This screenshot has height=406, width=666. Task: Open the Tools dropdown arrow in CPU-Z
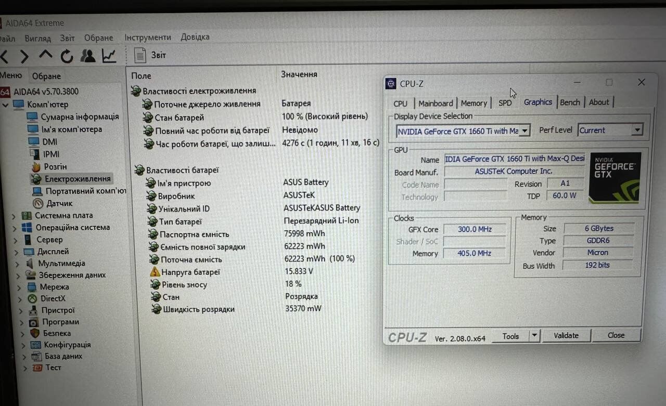tap(534, 336)
